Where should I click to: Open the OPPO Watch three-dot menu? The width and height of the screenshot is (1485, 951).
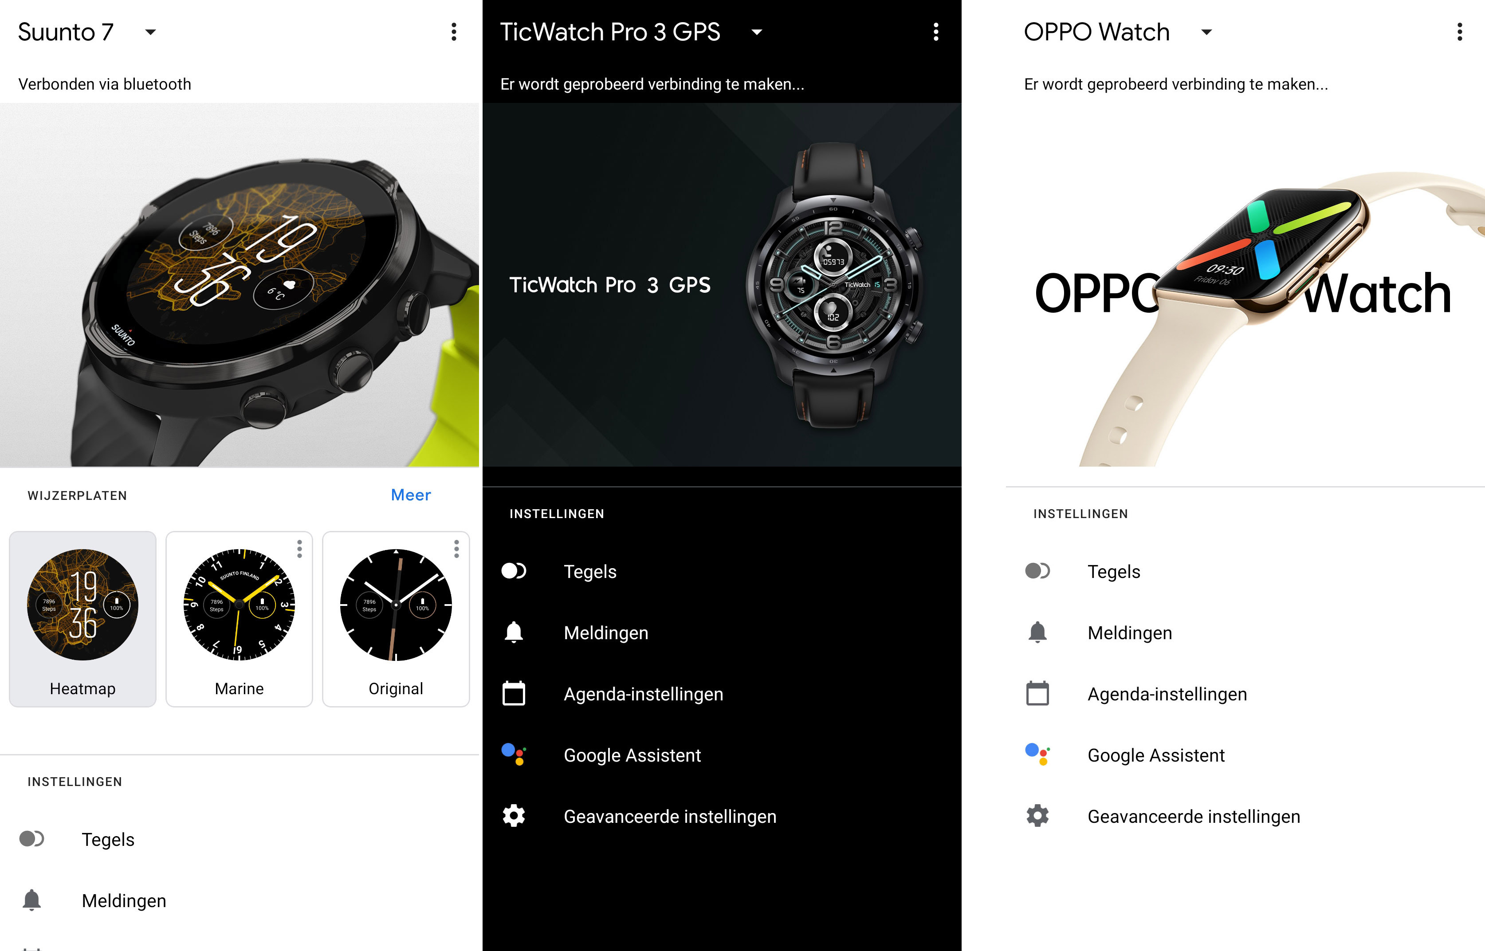(1460, 32)
